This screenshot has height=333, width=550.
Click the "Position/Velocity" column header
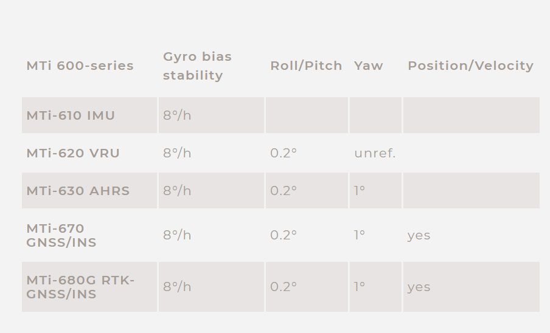pyautogui.click(x=470, y=66)
